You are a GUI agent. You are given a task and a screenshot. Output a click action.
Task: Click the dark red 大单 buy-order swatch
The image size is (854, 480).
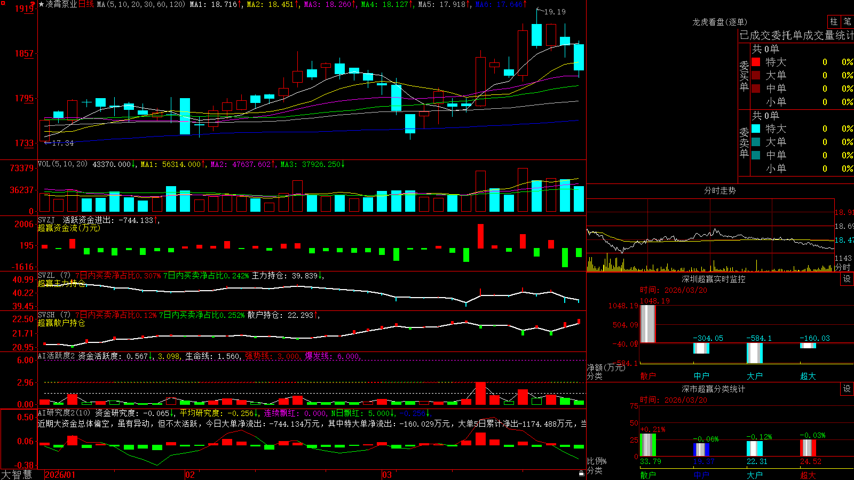click(756, 75)
